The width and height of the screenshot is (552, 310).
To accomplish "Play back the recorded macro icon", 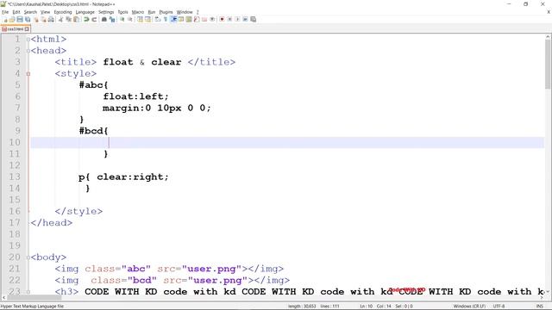I will click(237, 19).
